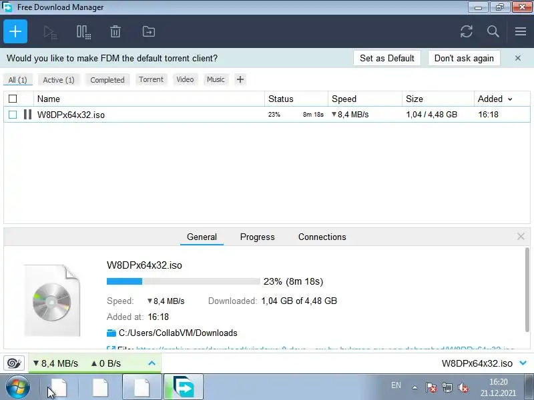The width and height of the screenshot is (534, 400).
Task: Toggle snail mode speed limiter icon
Action: (14, 363)
